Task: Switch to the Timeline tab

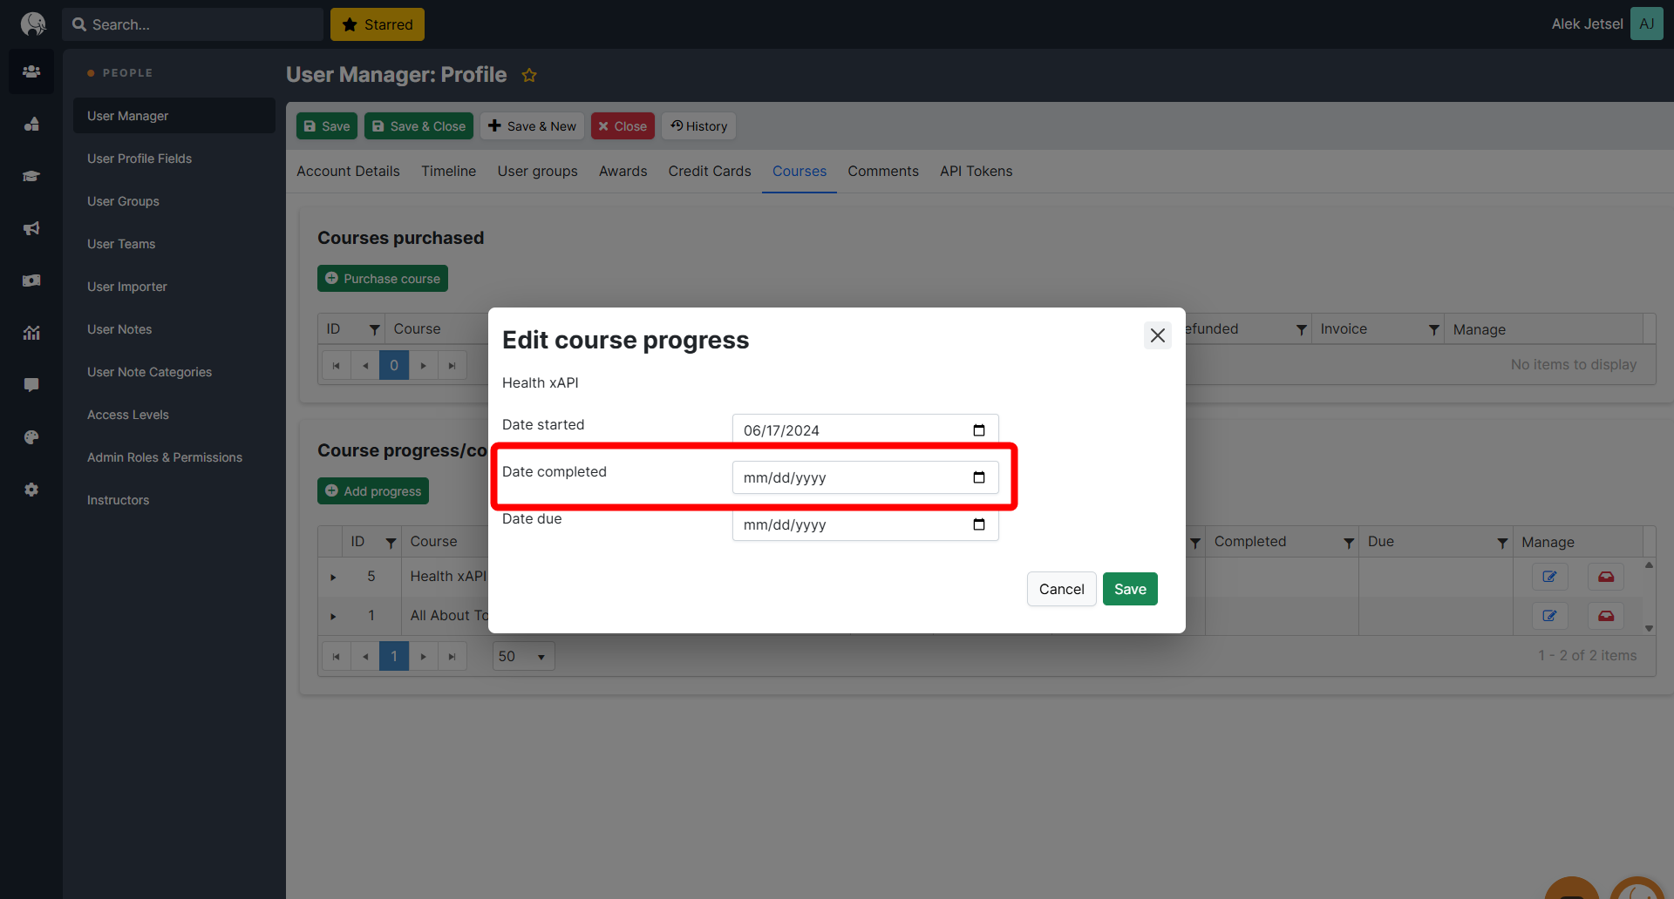Action: [448, 172]
